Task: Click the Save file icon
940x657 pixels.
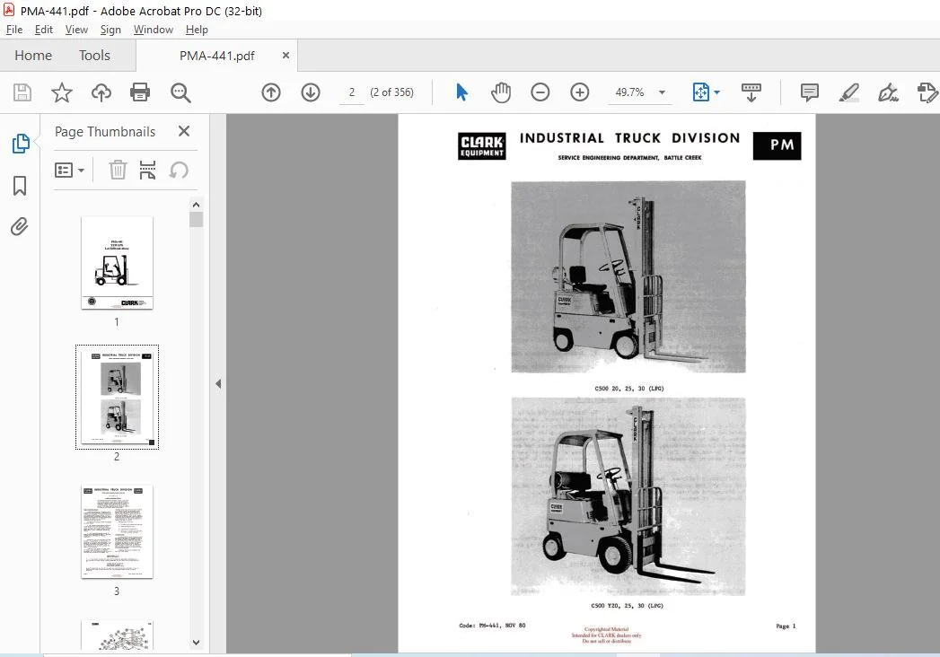Action: pos(22,92)
